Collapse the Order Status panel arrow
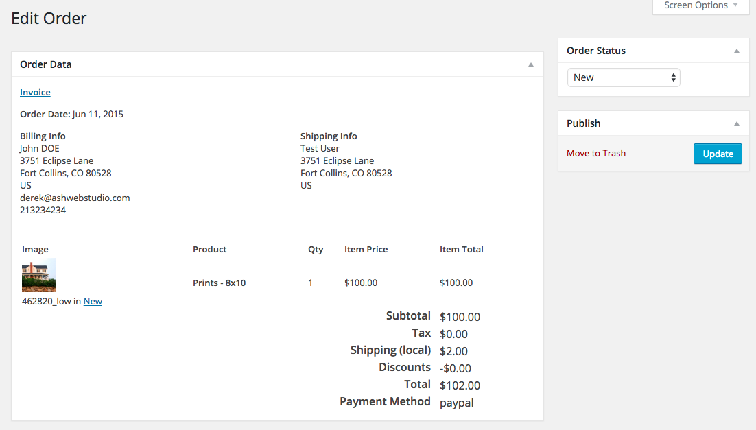 point(737,51)
